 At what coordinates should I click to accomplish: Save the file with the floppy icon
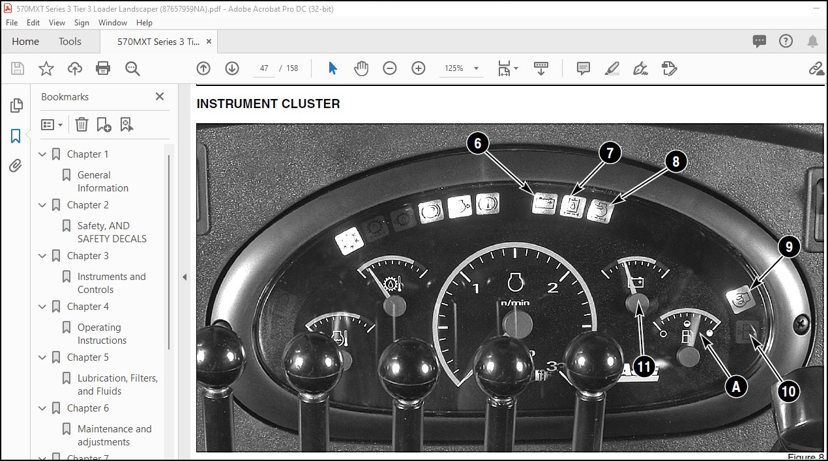18,68
